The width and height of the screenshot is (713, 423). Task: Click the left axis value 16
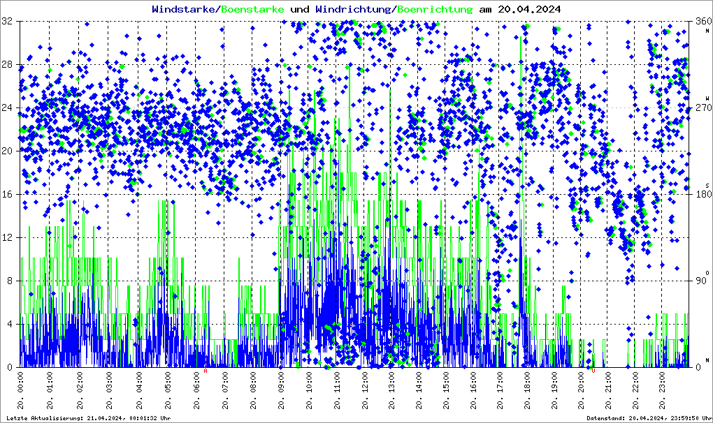[7, 194]
